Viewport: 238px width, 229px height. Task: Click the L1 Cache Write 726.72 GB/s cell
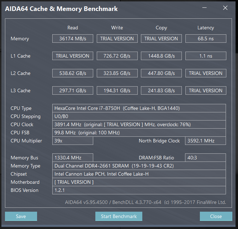coord(117,56)
